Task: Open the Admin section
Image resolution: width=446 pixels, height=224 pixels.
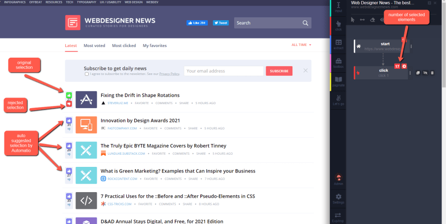Action: point(338,180)
